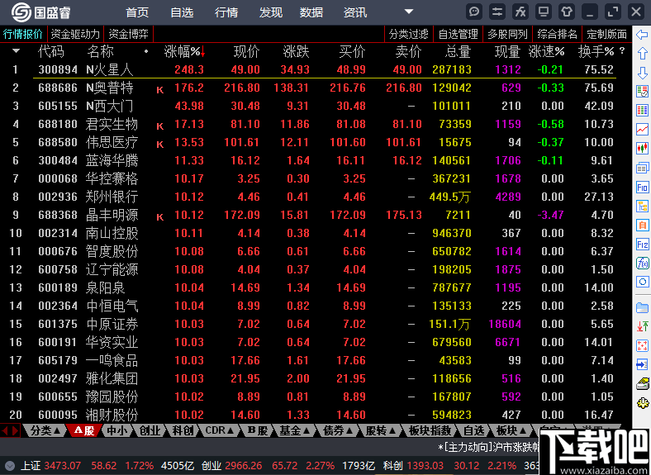Click the back left-arrow icon in right sidebar

pyautogui.click(x=642, y=34)
